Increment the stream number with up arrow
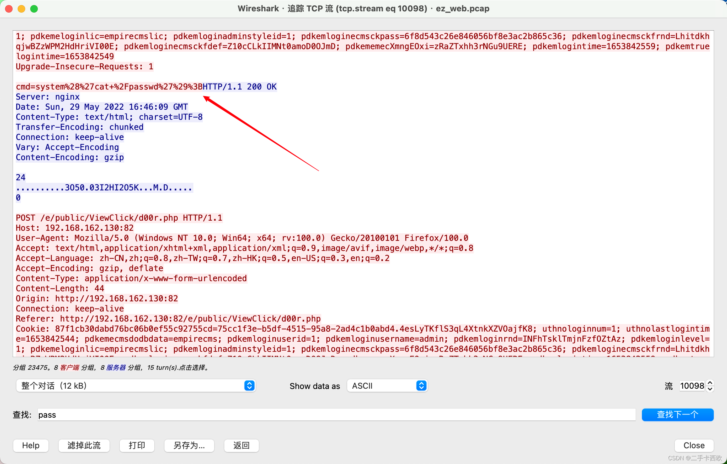This screenshot has height=464, width=727. [710, 383]
